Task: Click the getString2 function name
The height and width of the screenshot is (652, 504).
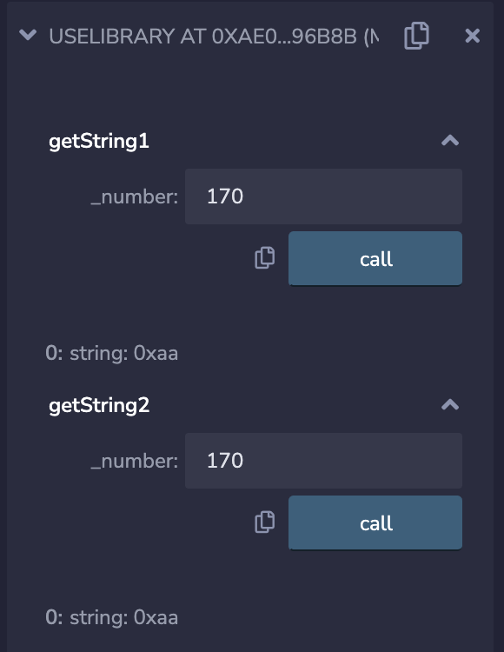Action: click(99, 405)
